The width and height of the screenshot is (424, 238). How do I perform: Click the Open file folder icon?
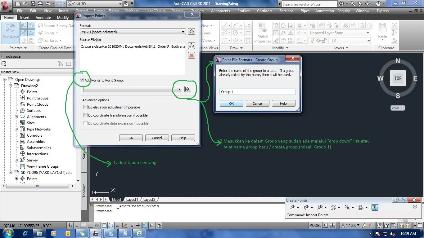(25, 4)
